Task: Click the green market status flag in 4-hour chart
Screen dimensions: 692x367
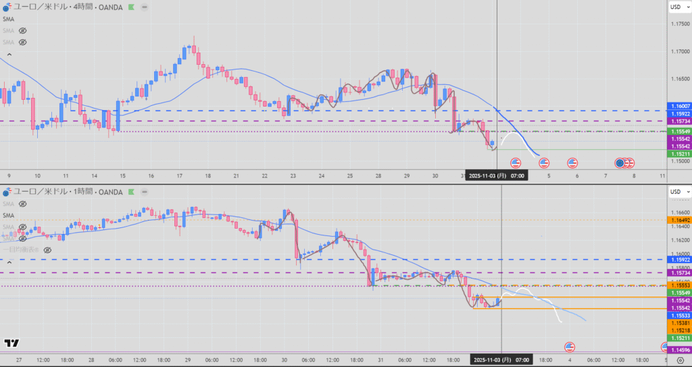Action: pyautogui.click(x=132, y=8)
